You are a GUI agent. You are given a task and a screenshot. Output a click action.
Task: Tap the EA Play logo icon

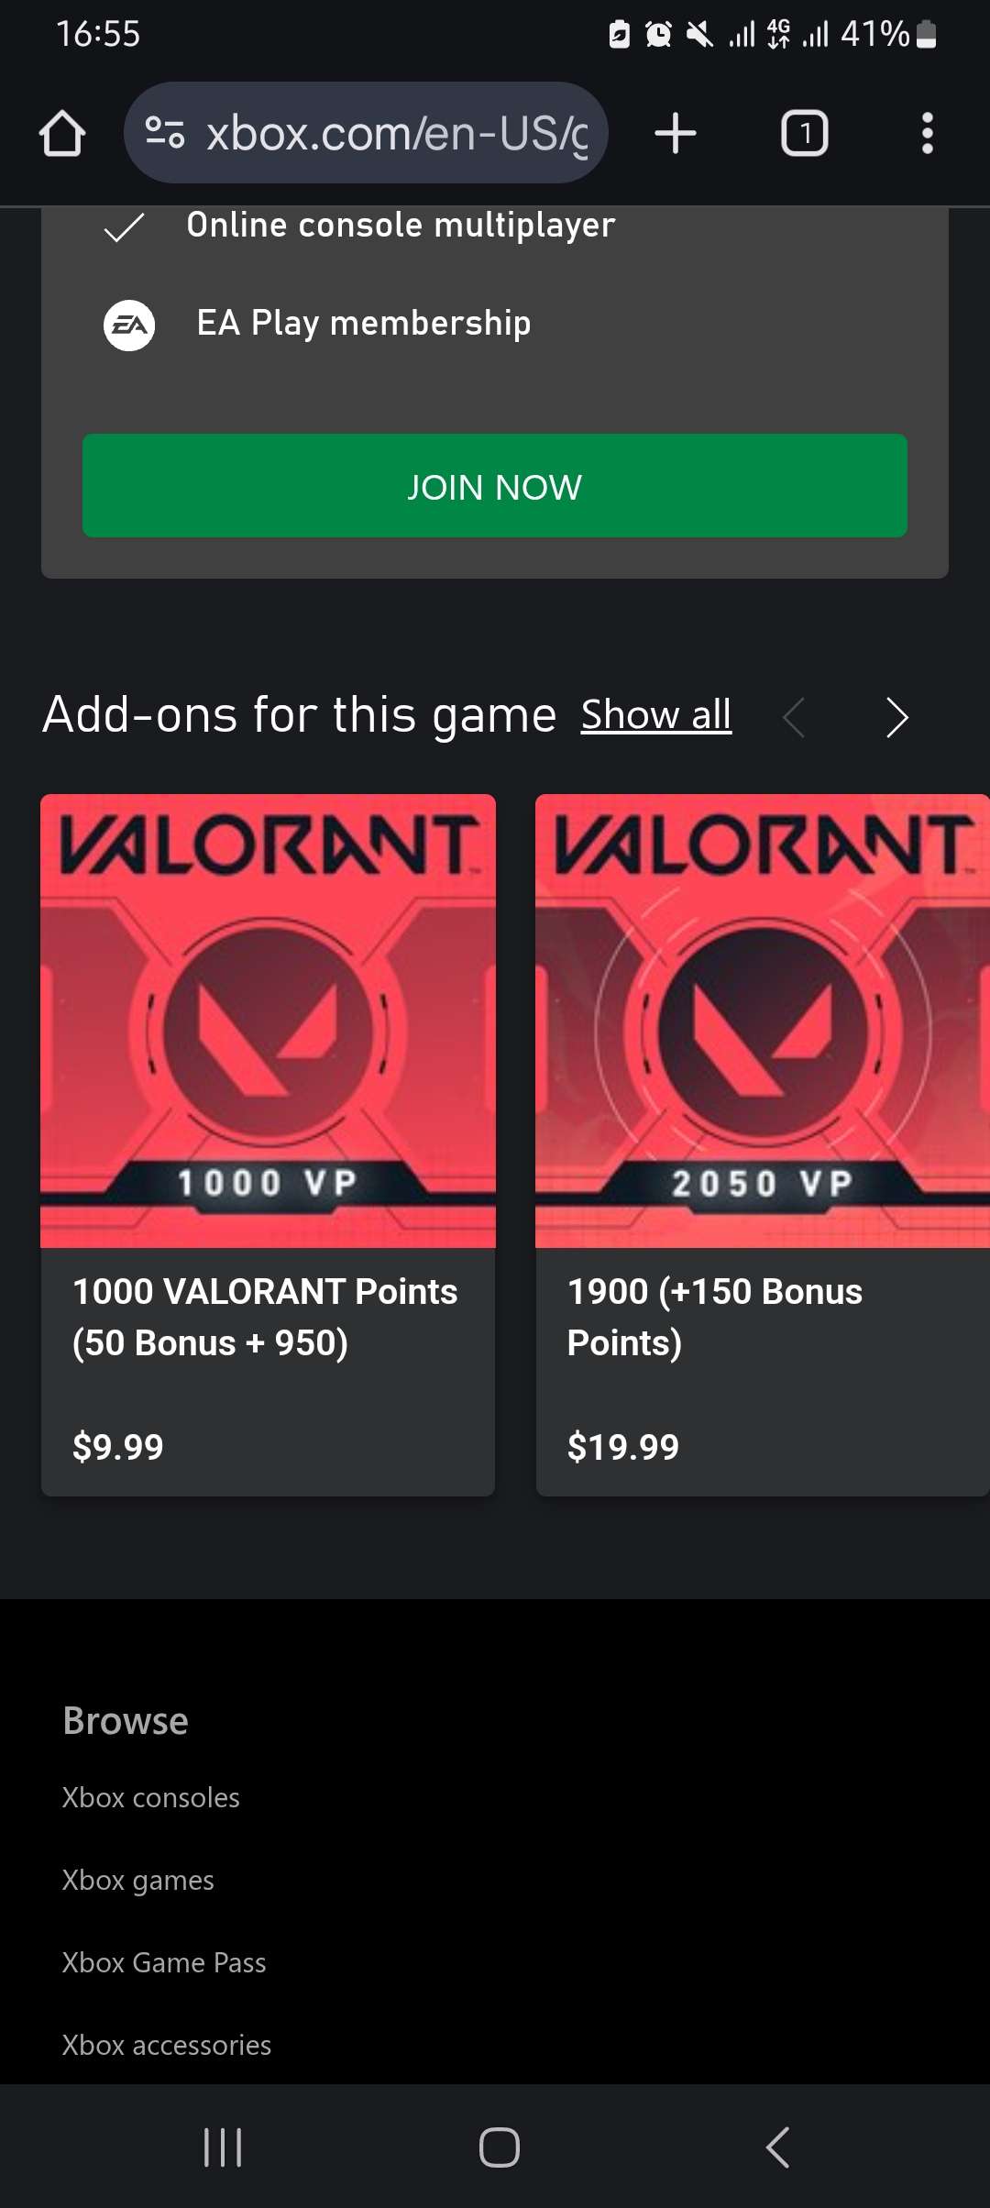click(129, 325)
